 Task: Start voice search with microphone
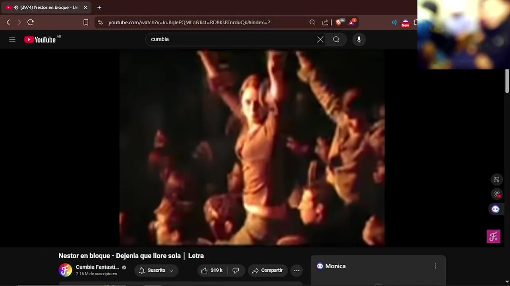coord(359,39)
